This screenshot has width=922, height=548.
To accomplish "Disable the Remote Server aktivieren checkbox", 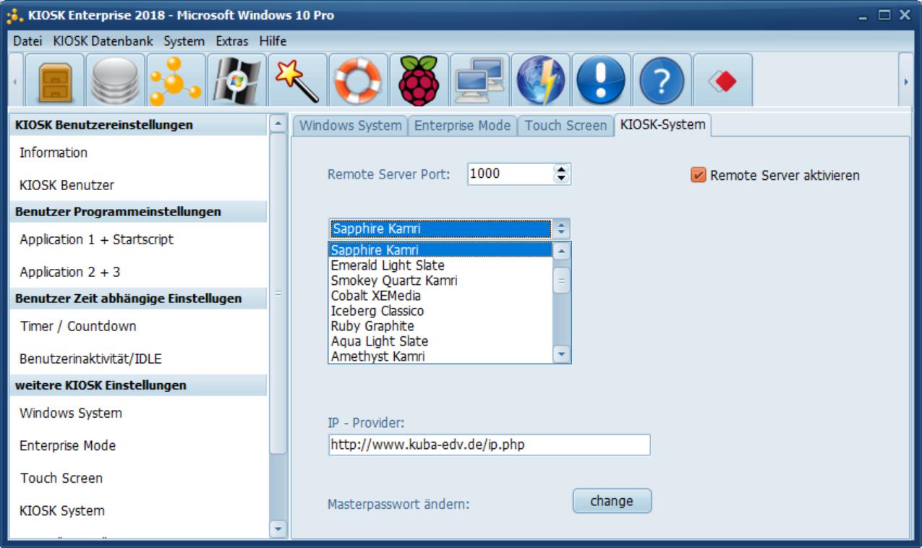I will (x=698, y=176).
